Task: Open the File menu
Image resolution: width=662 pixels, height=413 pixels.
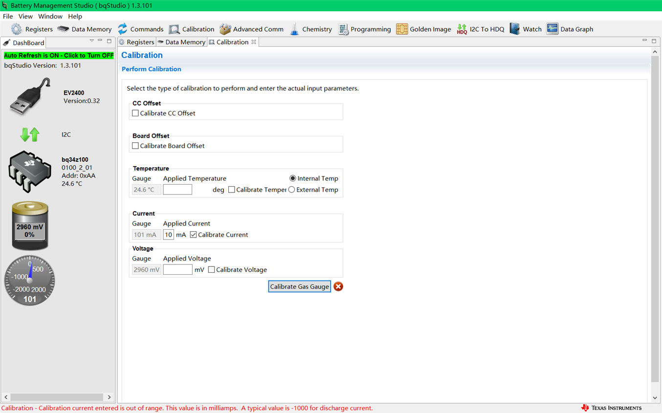Action: tap(8, 16)
